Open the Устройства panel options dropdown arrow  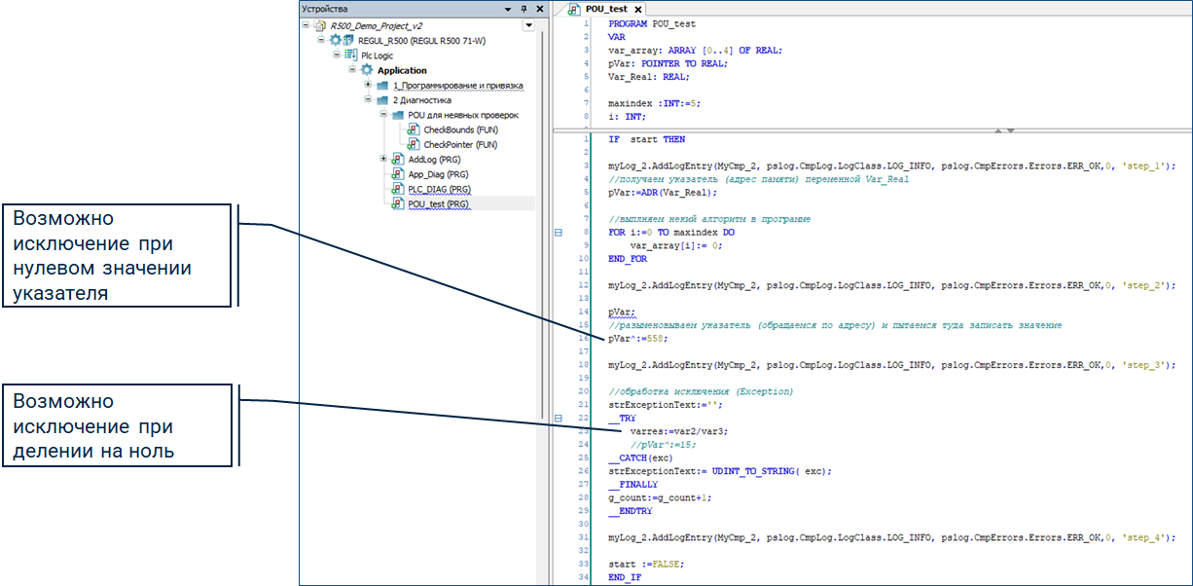coord(508,8)
